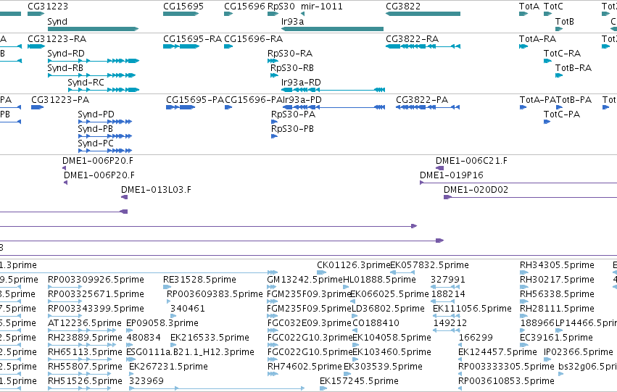Select protein CG31223-PA
Image resolution: width=617 pixels, height=392 pixels.
(60, 100)
